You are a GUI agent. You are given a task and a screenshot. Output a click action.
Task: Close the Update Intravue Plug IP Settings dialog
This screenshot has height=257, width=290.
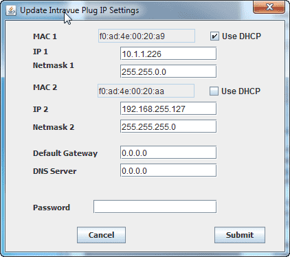click(269, 7)
